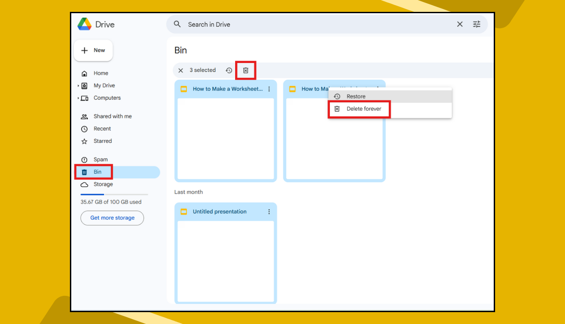This screenshot has height=324, width=565.
Task: Click the Get more storage button
Action: tap(112, 218)
